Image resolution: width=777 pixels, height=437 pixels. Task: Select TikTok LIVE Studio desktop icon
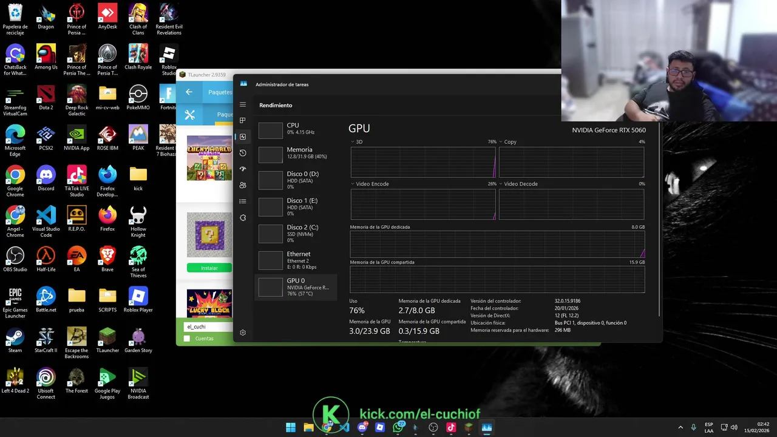tap(76, 181)
